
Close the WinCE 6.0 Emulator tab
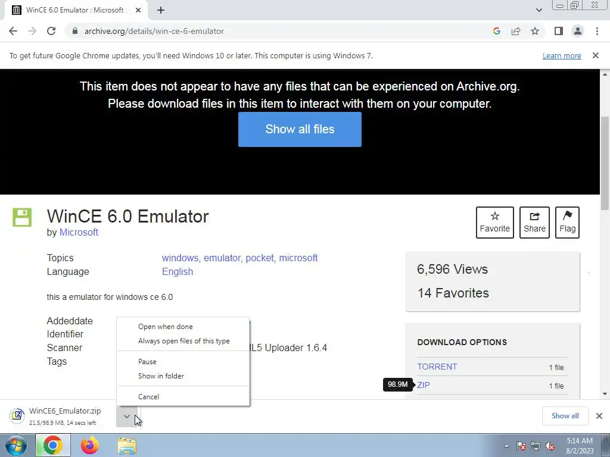(138, 11)
